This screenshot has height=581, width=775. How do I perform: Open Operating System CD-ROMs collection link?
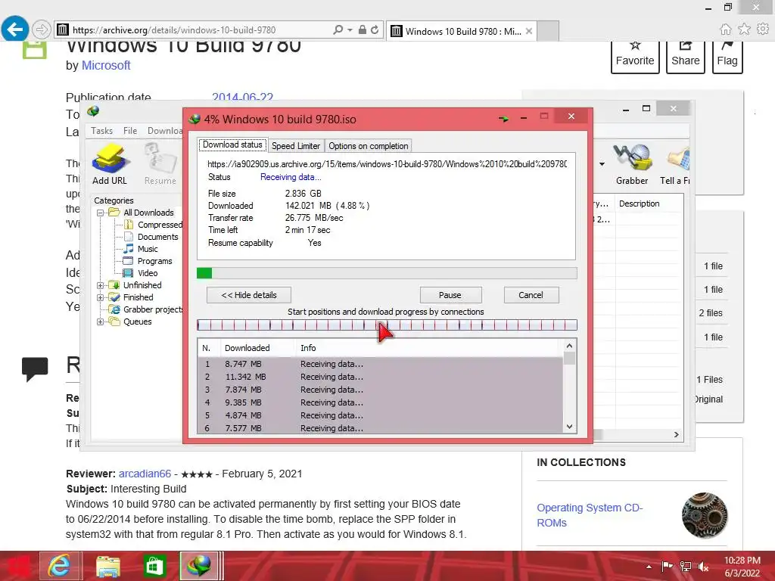point(590,515)
